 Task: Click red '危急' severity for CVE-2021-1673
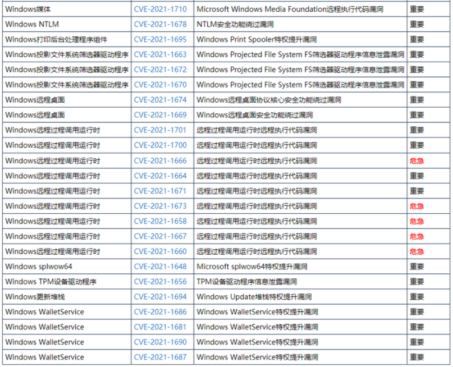(417, 206)
